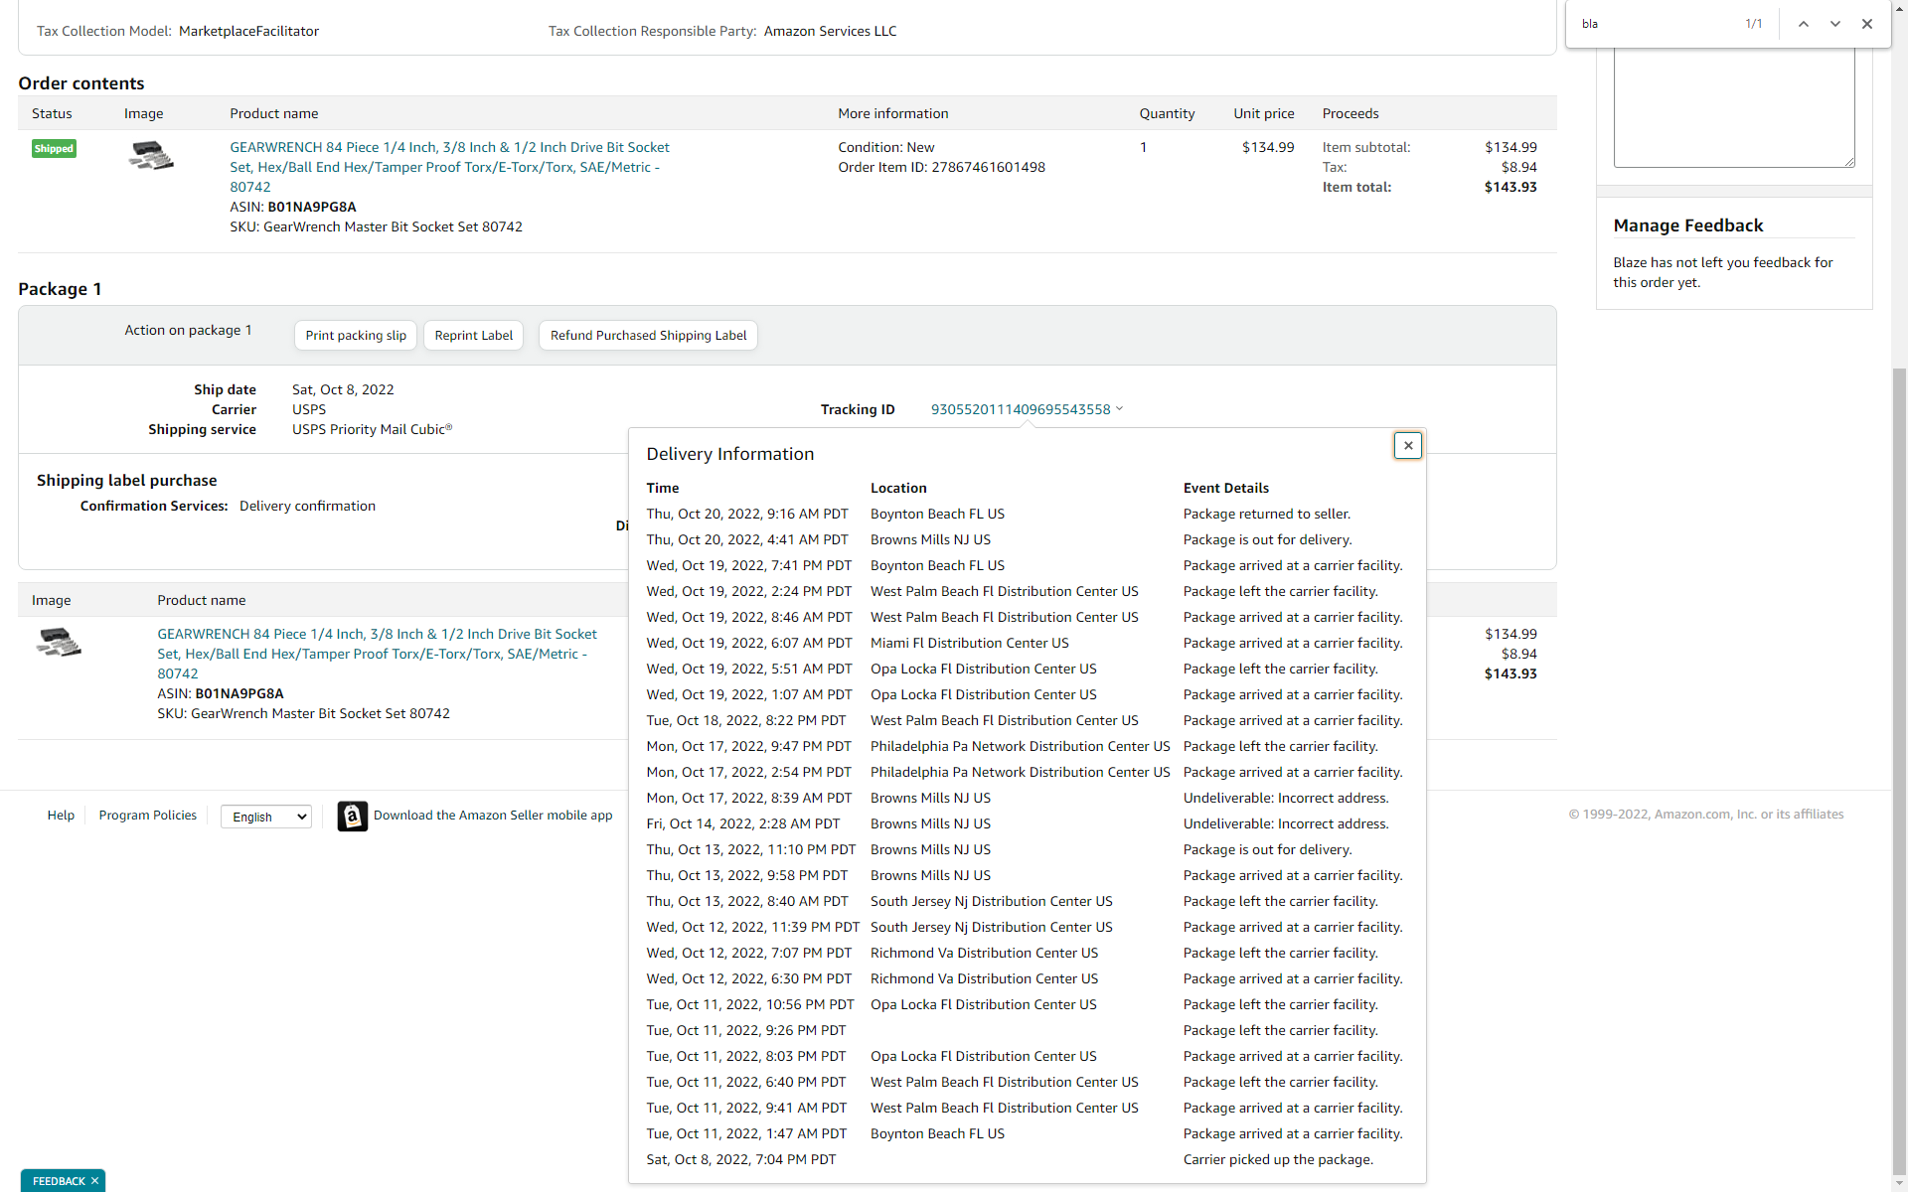1908x1192 pixels.
Task: Close the browser find bar
Action: [x=1867, y=24]
